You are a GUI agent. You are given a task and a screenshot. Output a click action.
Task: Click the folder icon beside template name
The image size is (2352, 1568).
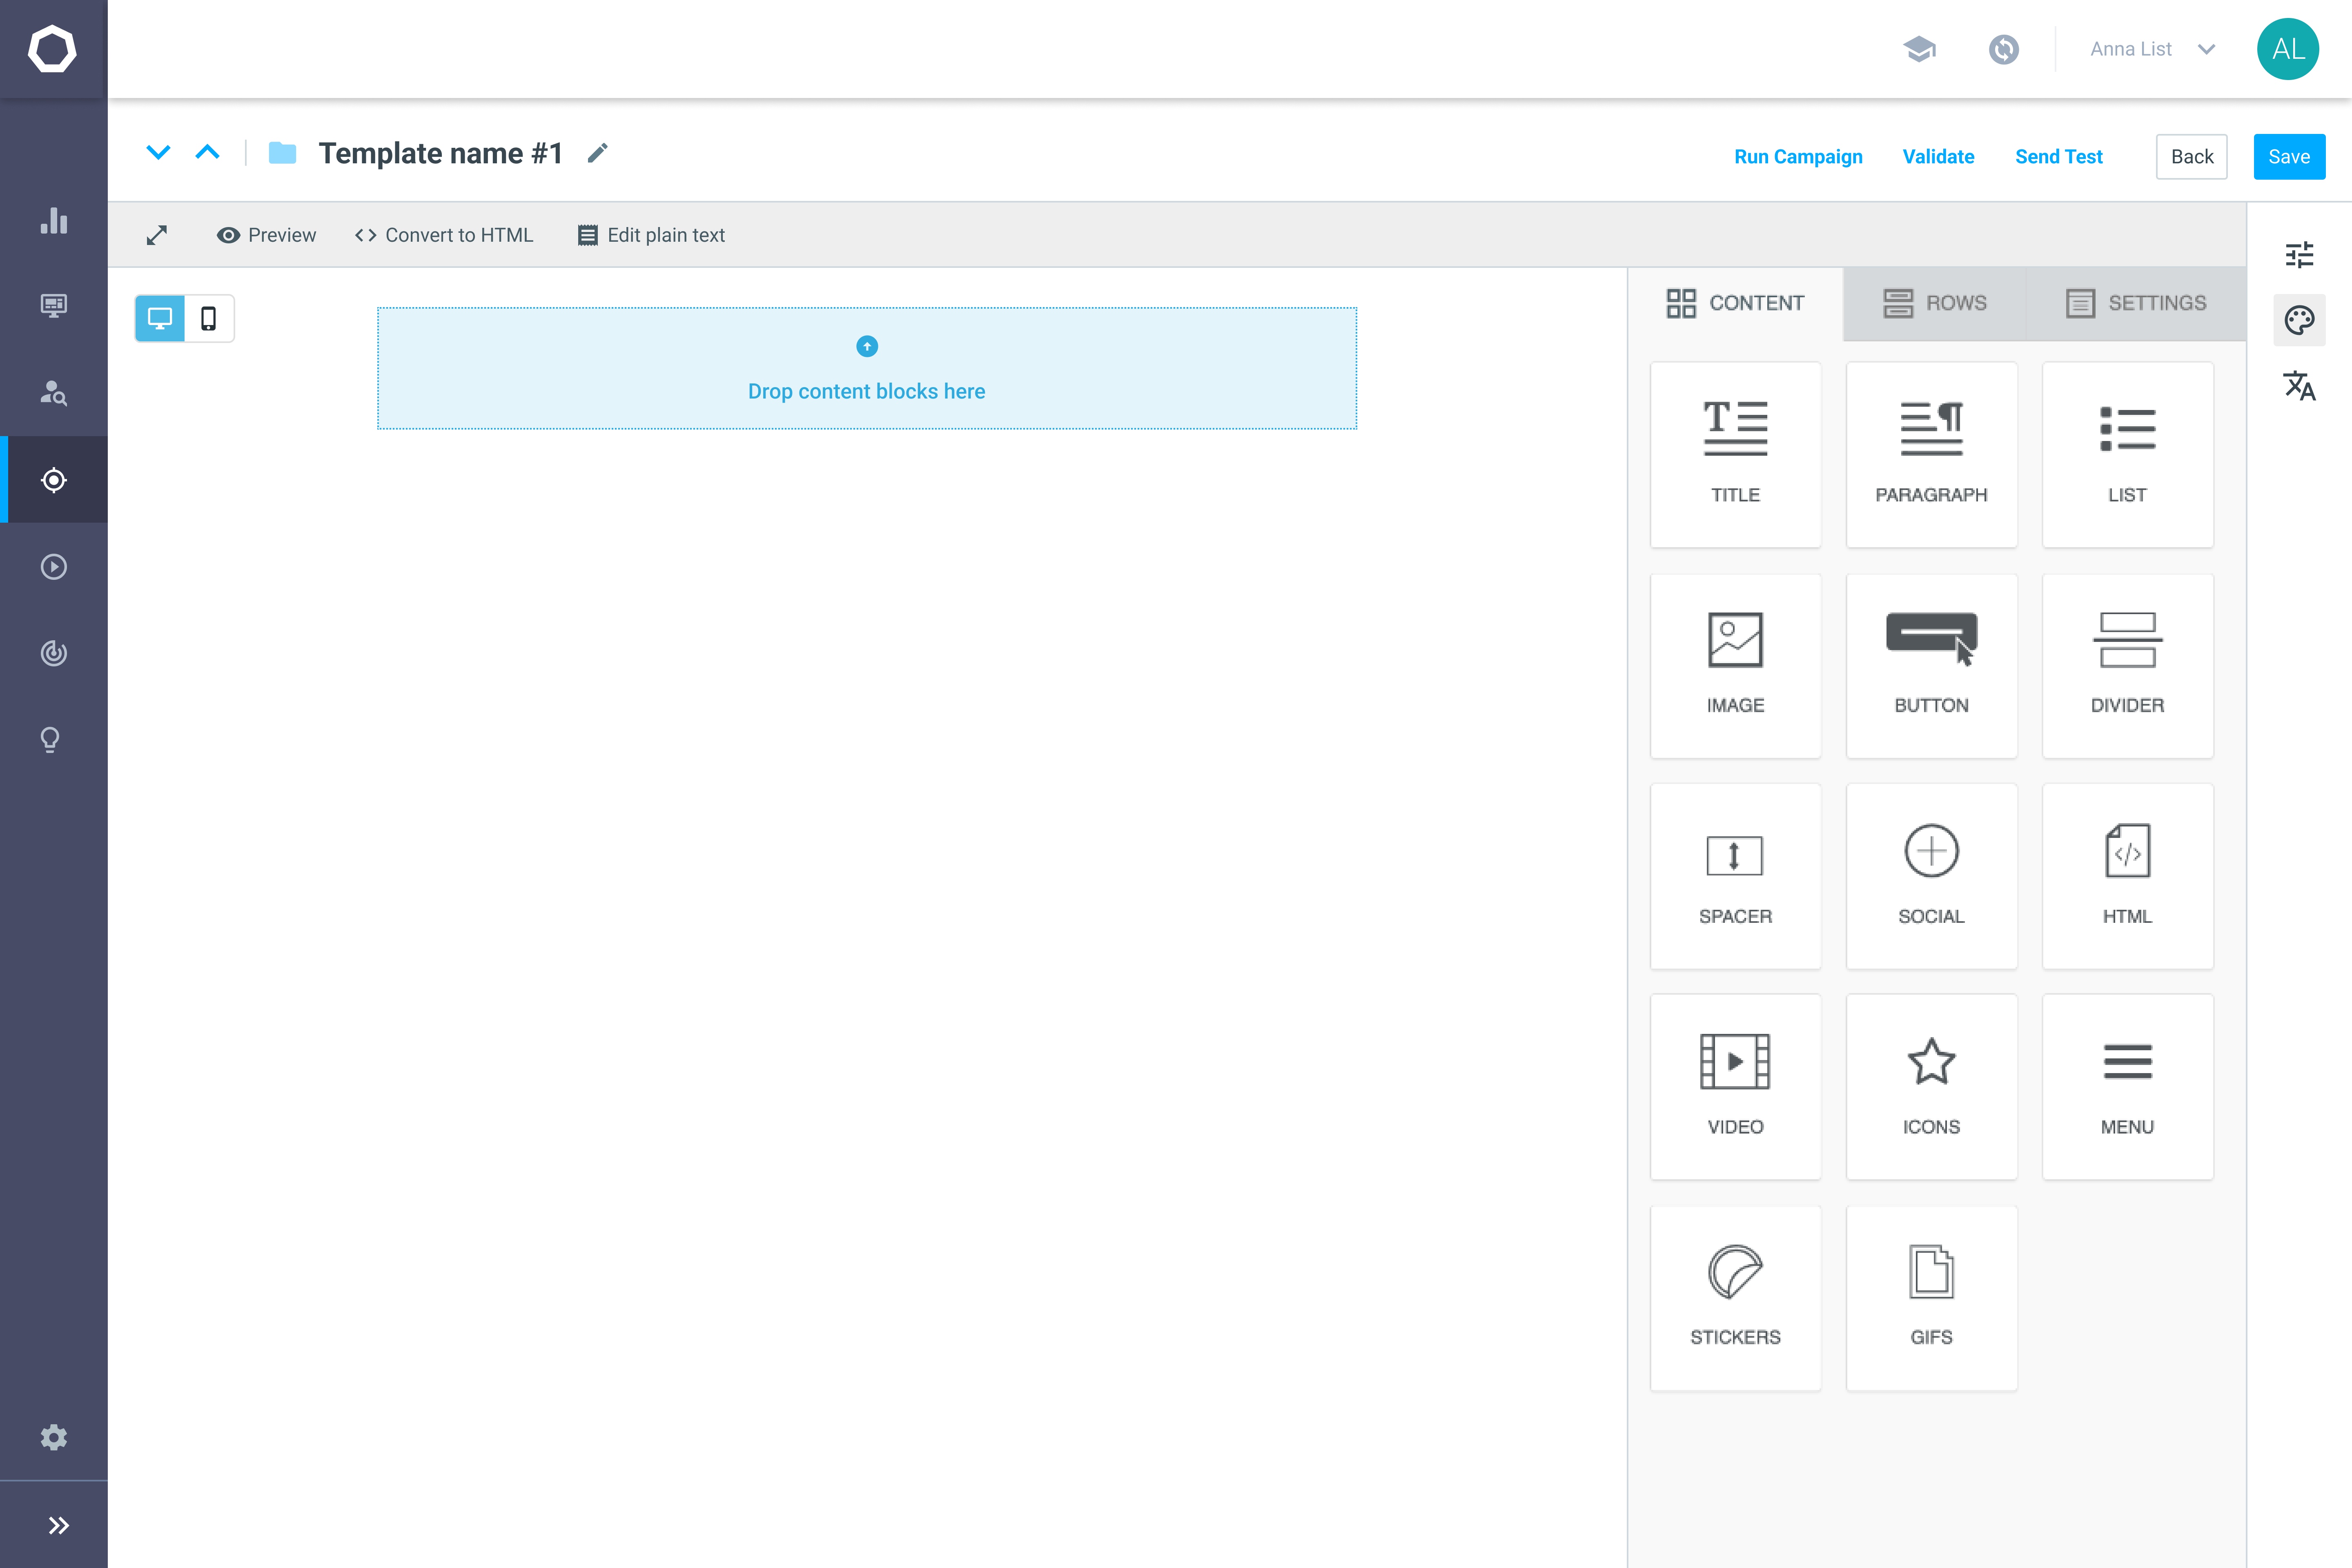[283, 153]
